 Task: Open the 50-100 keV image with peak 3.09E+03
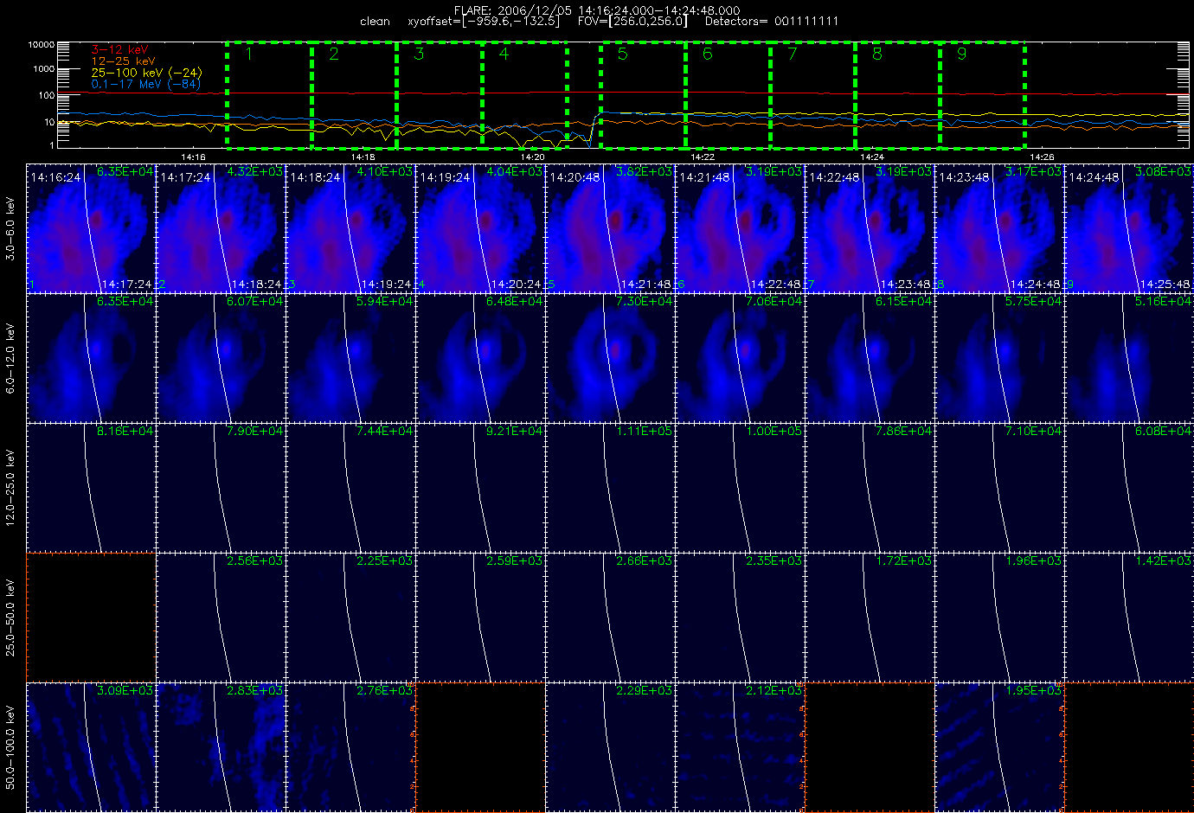pos(91,747)
